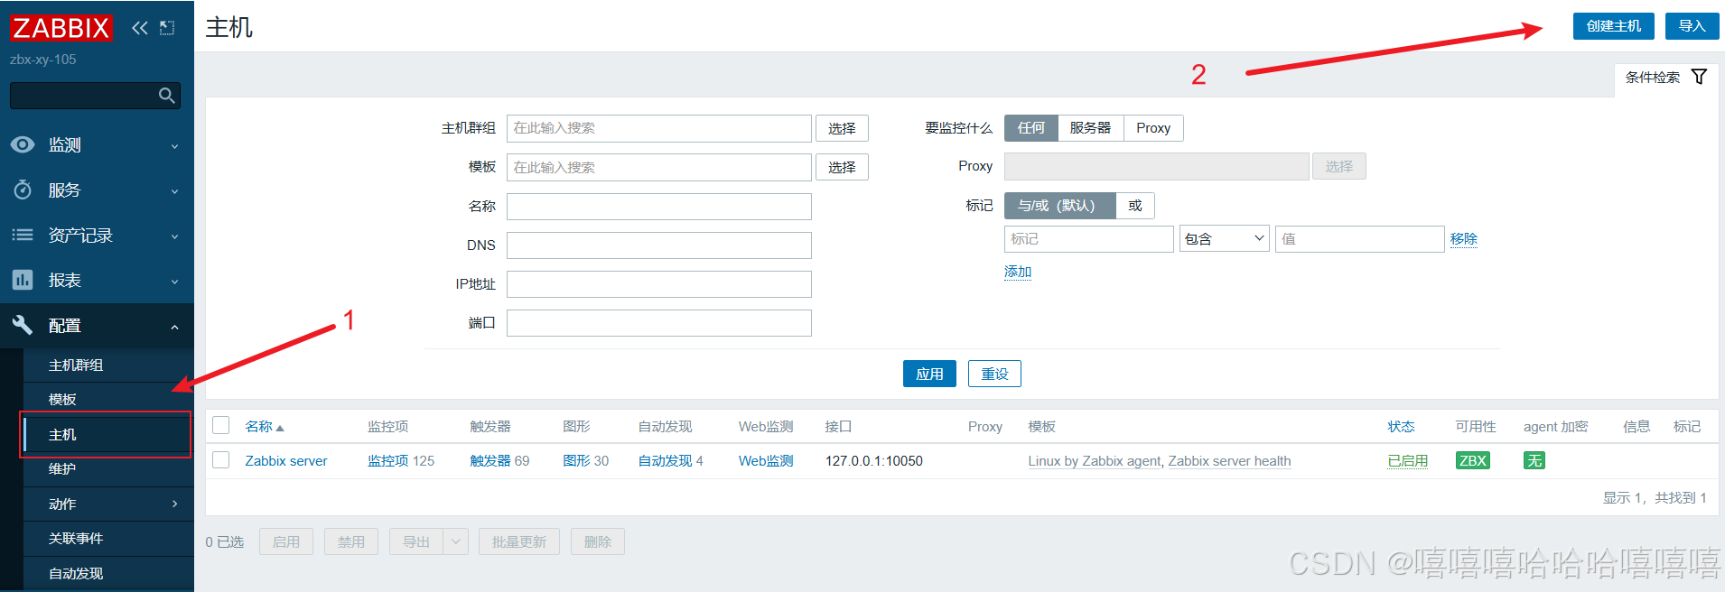The width and height of the screenshot is (1725, 592).
Task: Focus the DNS filter input
Action: [x=659, y=245]
